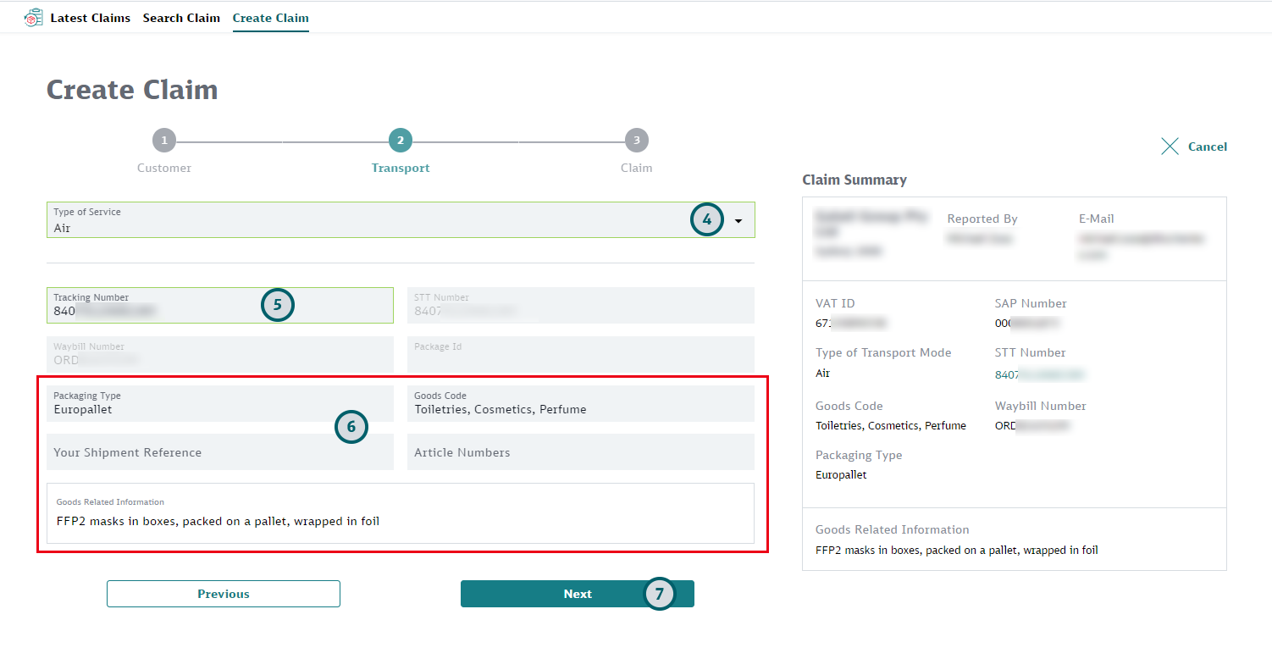Switch to the Search Claim tab
1272x670 pixels.
tap(181, 17)
